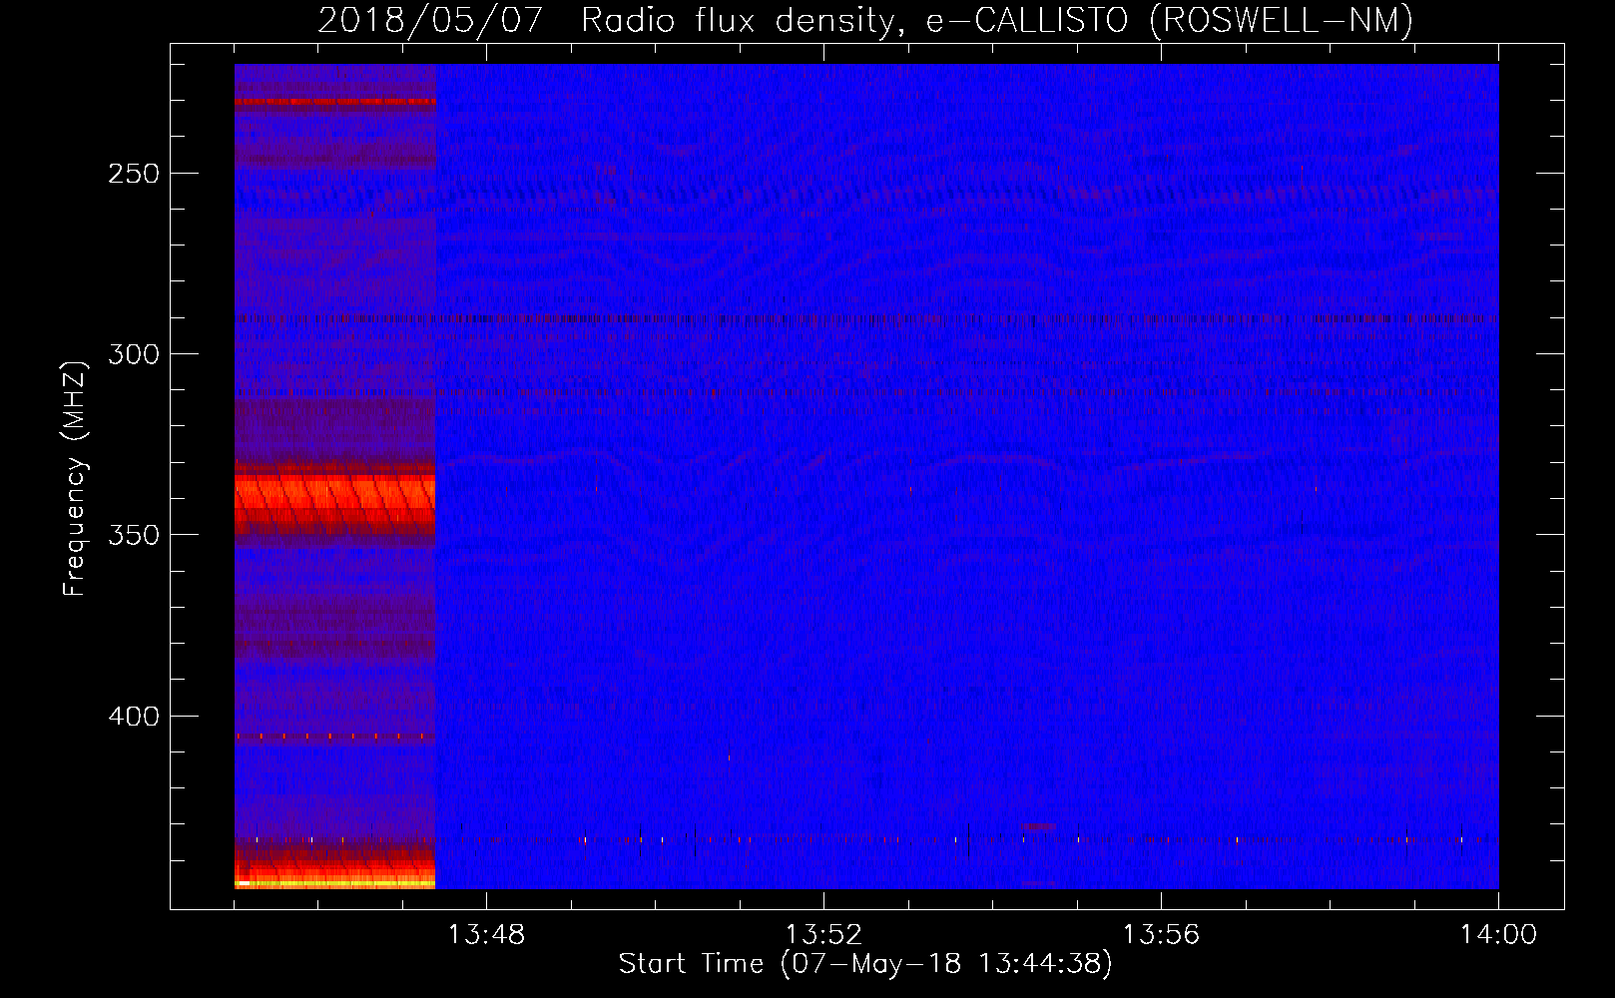
Task: Click the 300 frequency tick label
Action: coord(134,354)
